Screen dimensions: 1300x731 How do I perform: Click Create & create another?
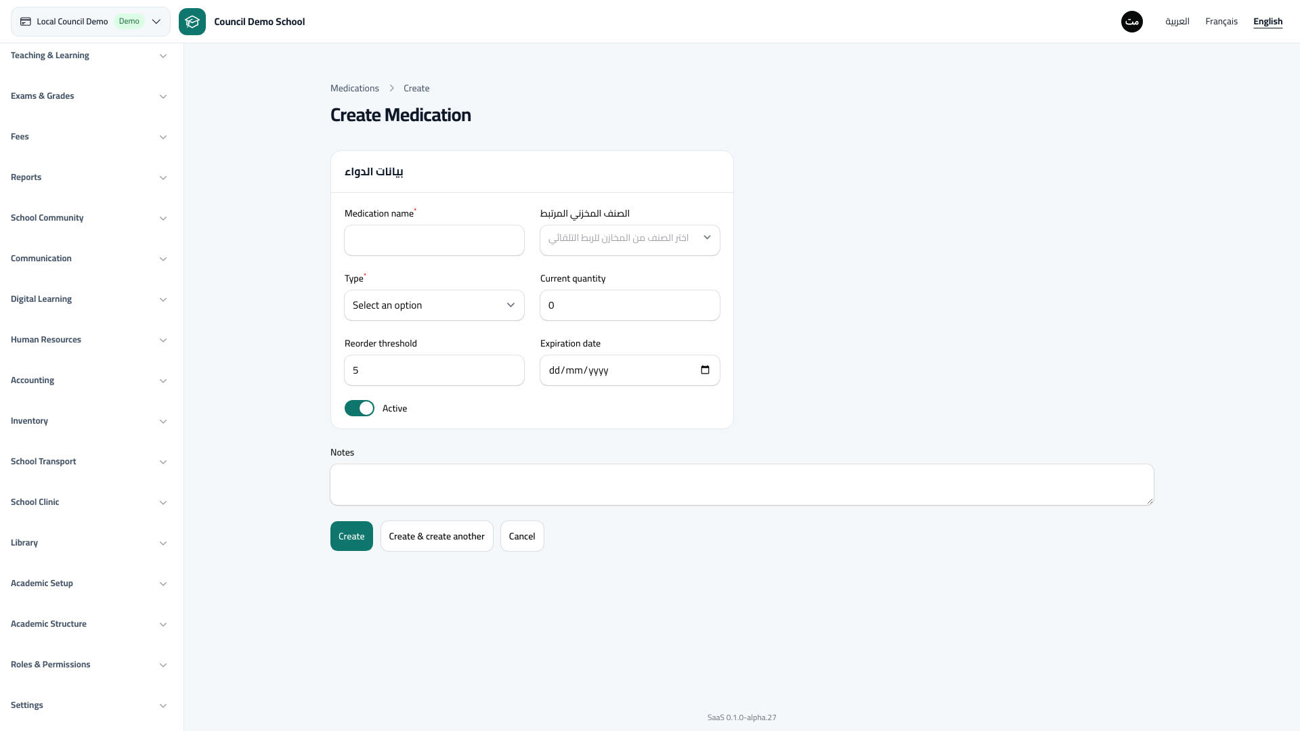pos(437,536)
